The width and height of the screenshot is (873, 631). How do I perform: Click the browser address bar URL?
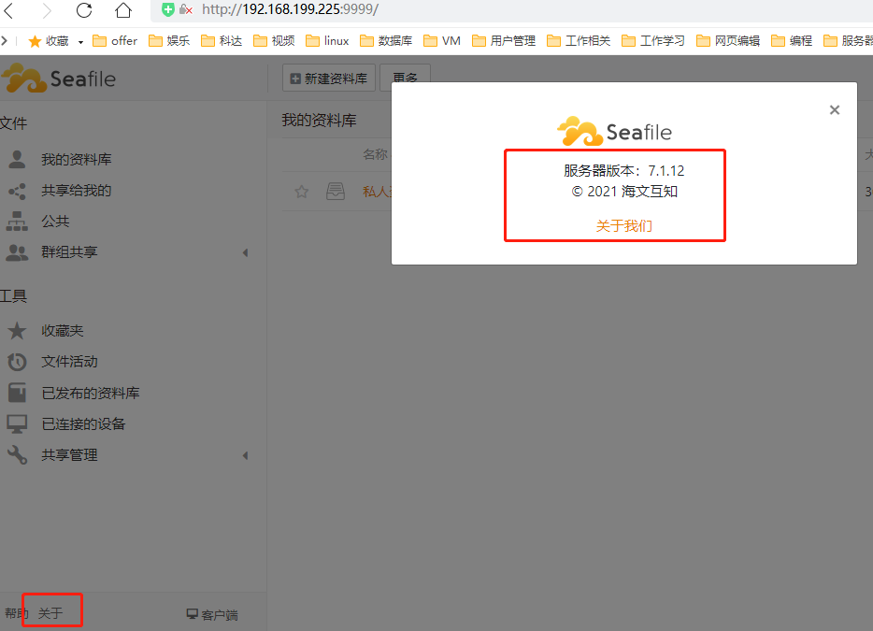pyautogui.click(x=290, y=10)
